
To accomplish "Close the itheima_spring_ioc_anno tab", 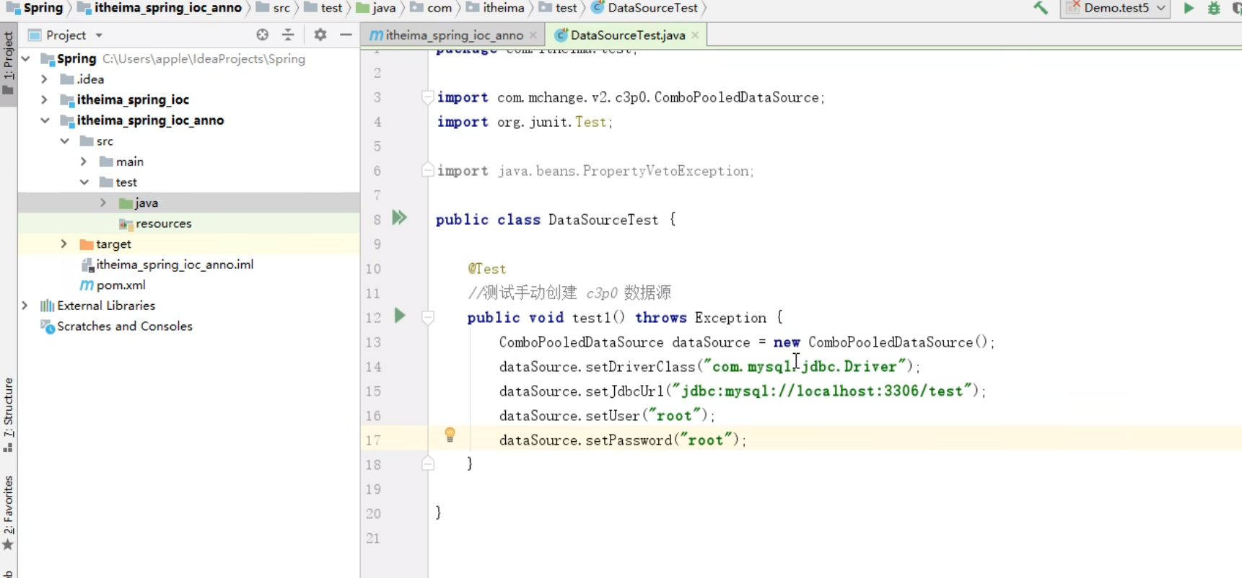I will point(533,35).
